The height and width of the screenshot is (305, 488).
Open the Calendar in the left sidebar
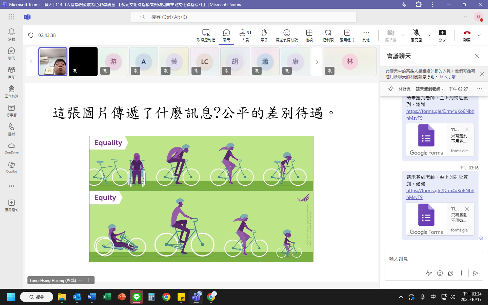(12, 110)
